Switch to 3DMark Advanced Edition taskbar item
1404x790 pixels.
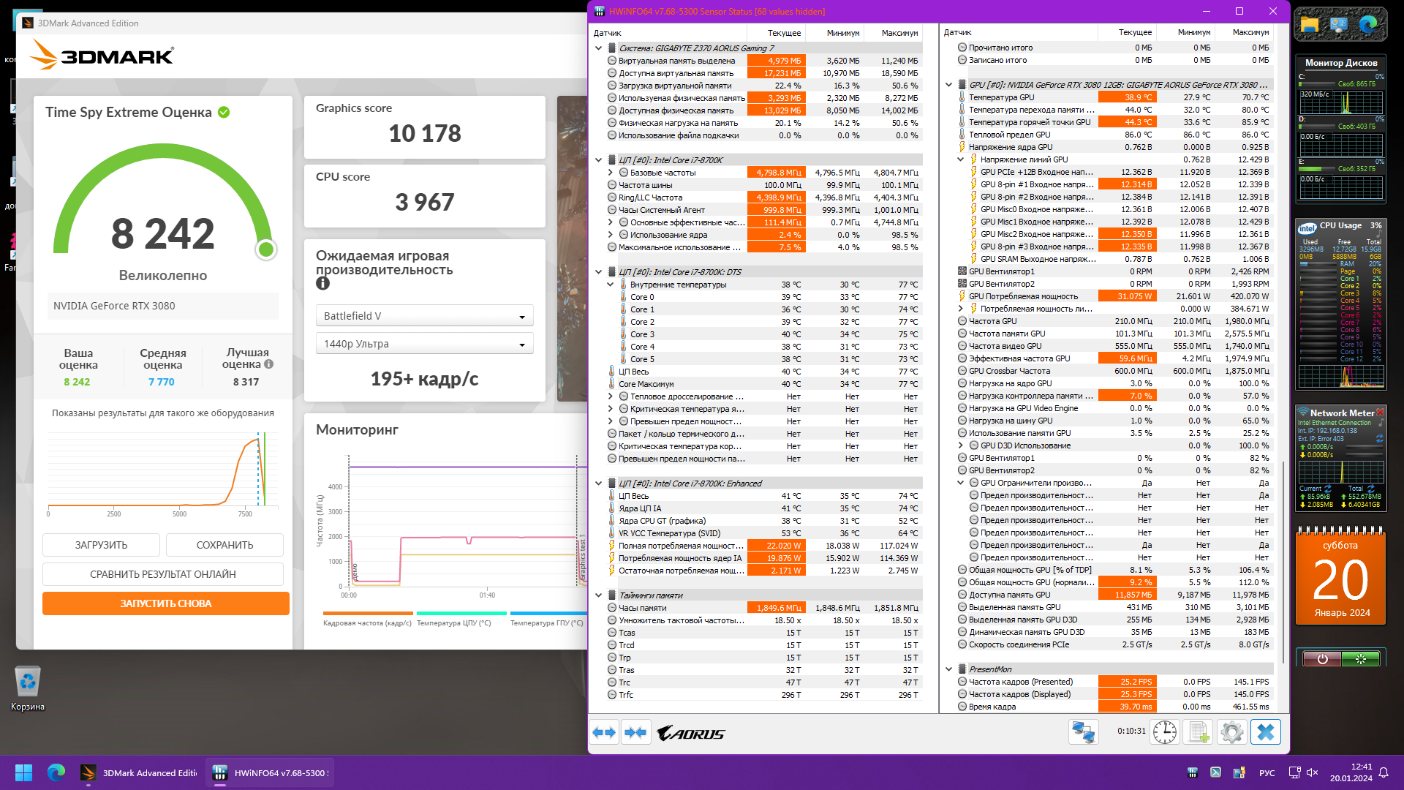139,772
